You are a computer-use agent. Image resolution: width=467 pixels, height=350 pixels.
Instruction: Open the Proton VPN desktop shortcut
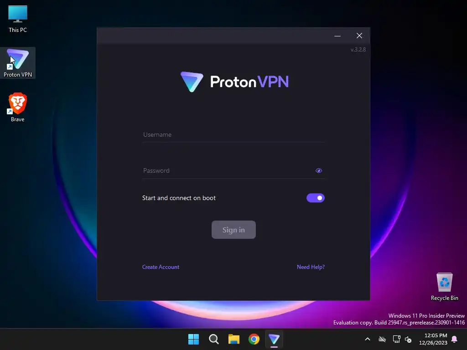point(18,63)
